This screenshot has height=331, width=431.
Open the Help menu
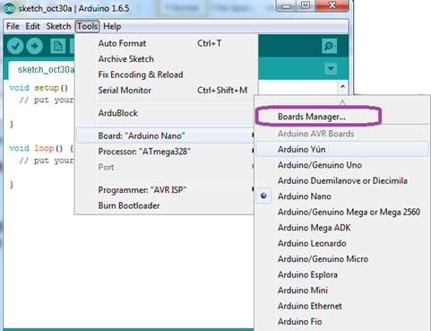pos(112,26)
